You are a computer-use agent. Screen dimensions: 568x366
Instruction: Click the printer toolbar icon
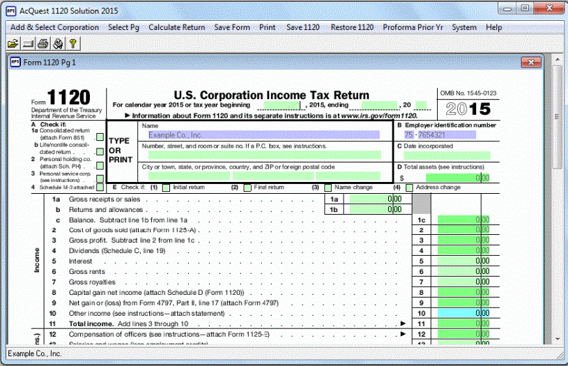pyautogui.click(x=43, y=44)
